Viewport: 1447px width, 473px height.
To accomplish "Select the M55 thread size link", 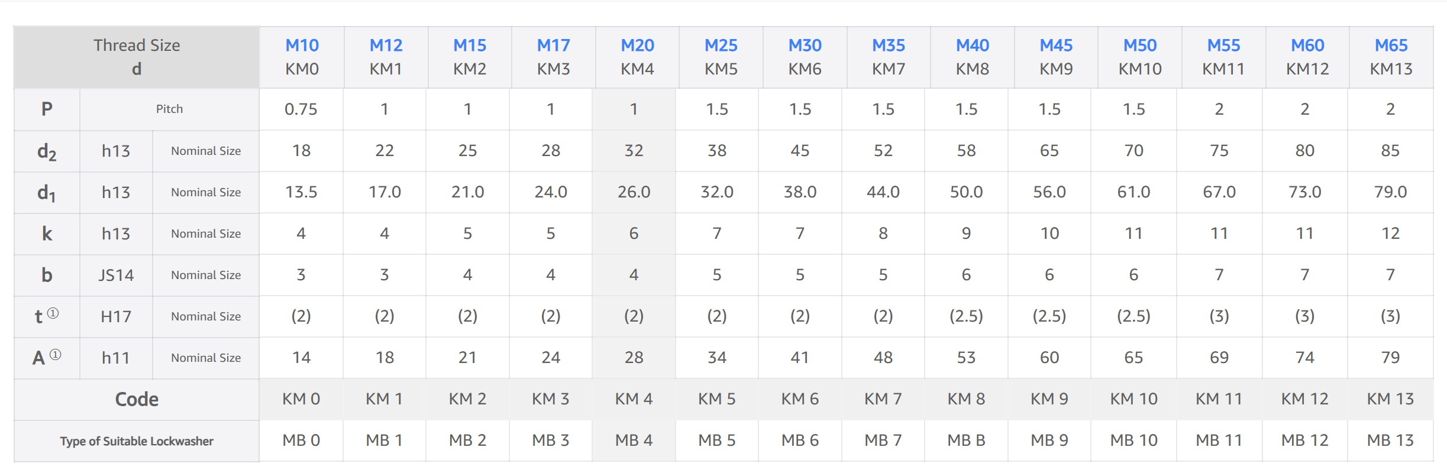I will click(x=1223, y=46).
